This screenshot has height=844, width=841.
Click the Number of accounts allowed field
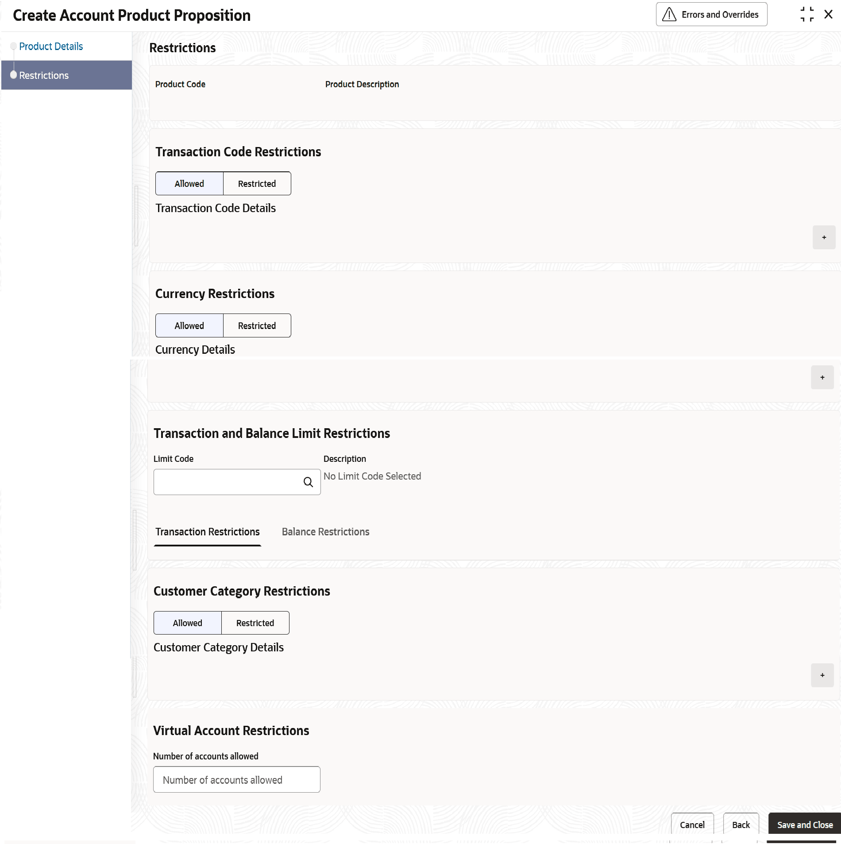coord(237,779)
